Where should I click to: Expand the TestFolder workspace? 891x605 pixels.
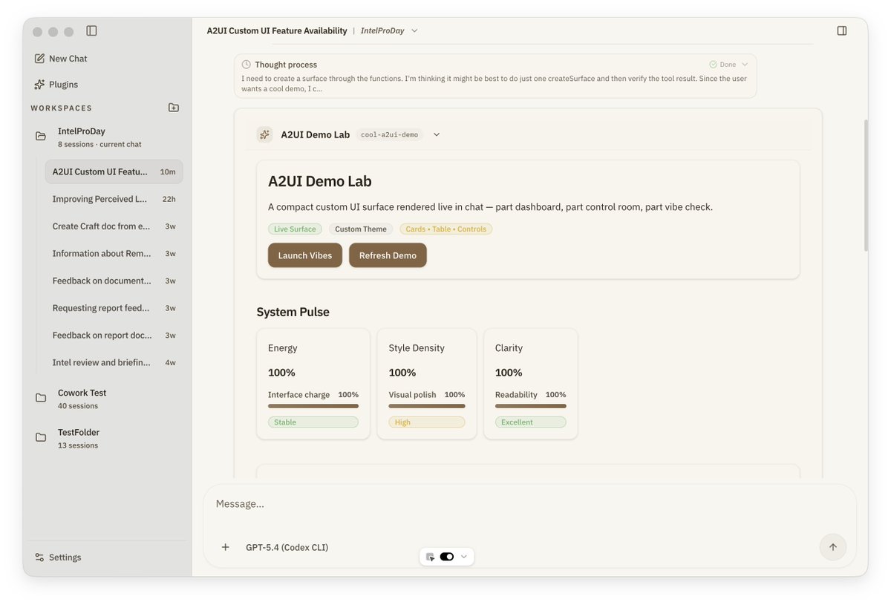107,438
